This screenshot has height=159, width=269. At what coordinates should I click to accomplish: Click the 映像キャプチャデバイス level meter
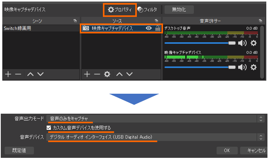[211, 57]
